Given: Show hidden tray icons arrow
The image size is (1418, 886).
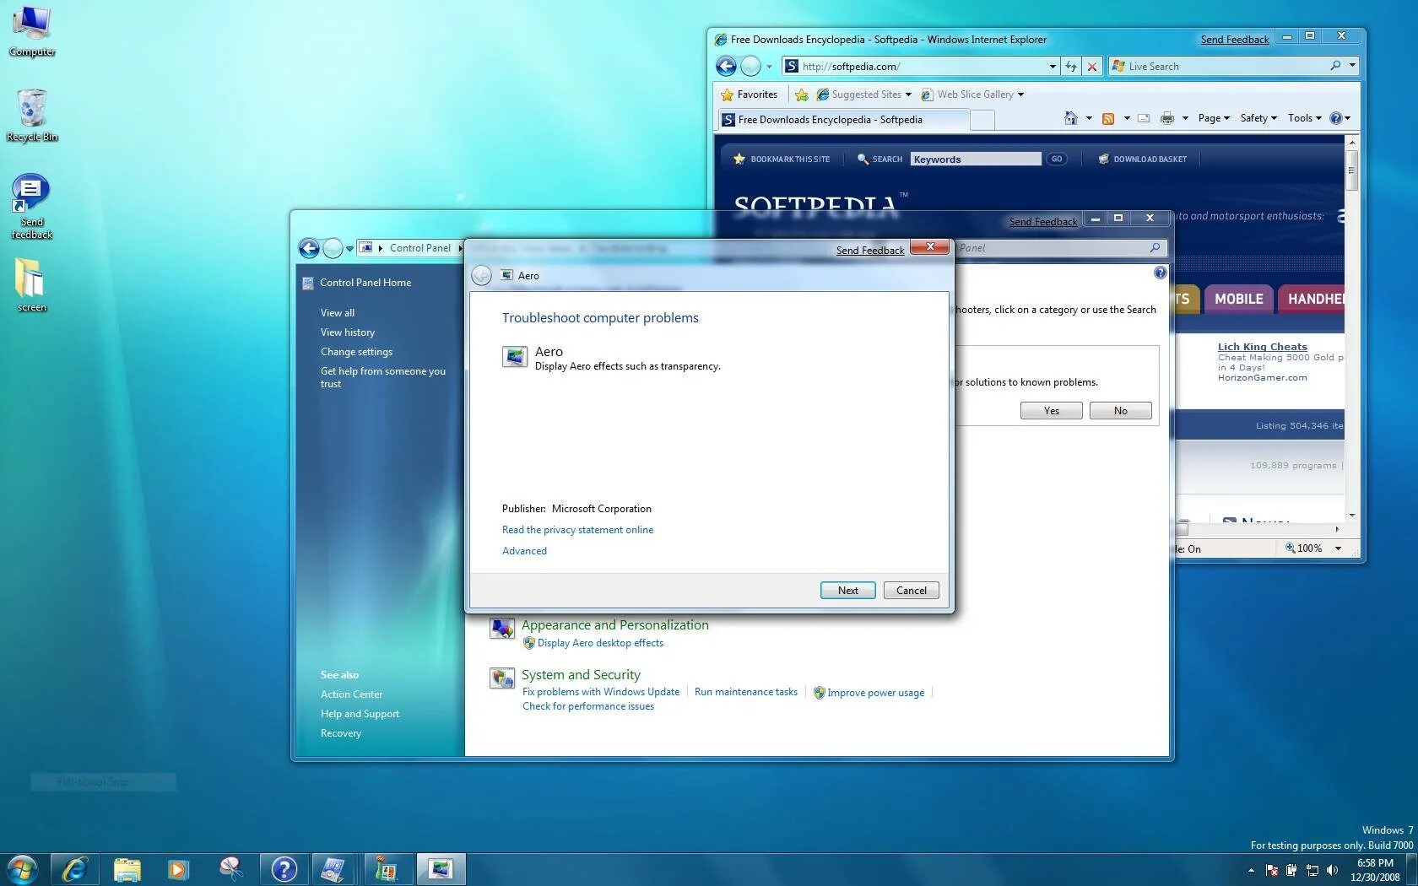Looking at the screenshot, I should [x=1251, y=870].
